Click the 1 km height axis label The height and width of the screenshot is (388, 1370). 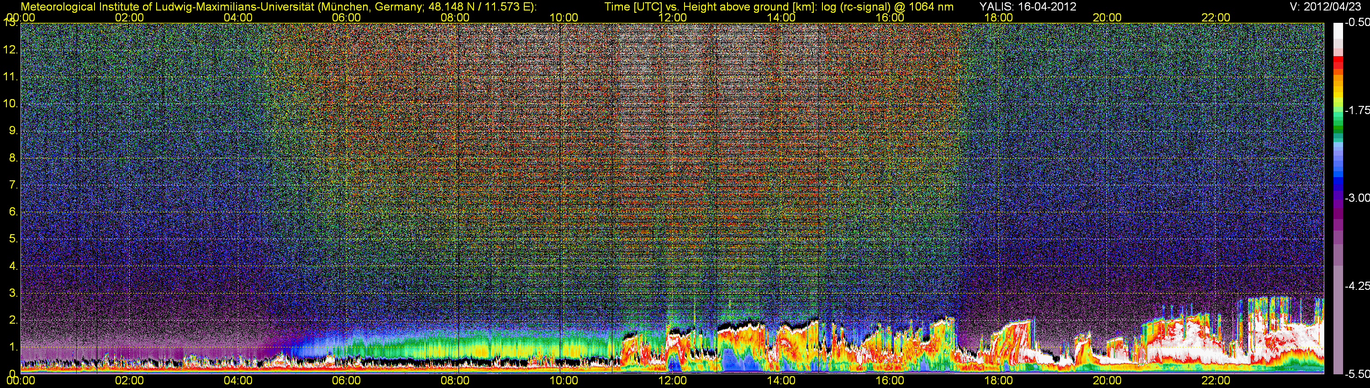pyautogui.click(x=13, y=347)
